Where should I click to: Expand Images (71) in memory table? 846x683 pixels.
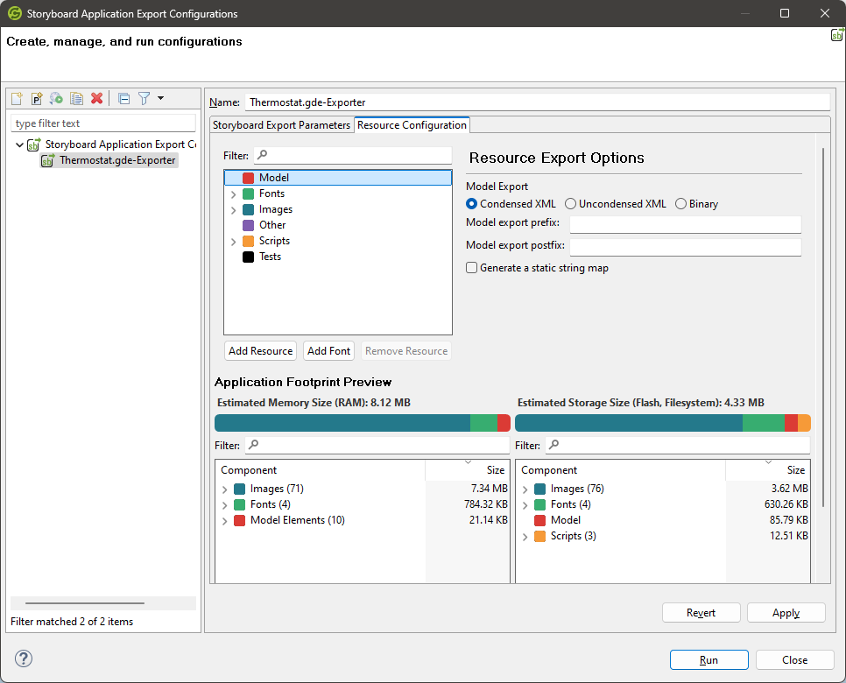[225, 489]
